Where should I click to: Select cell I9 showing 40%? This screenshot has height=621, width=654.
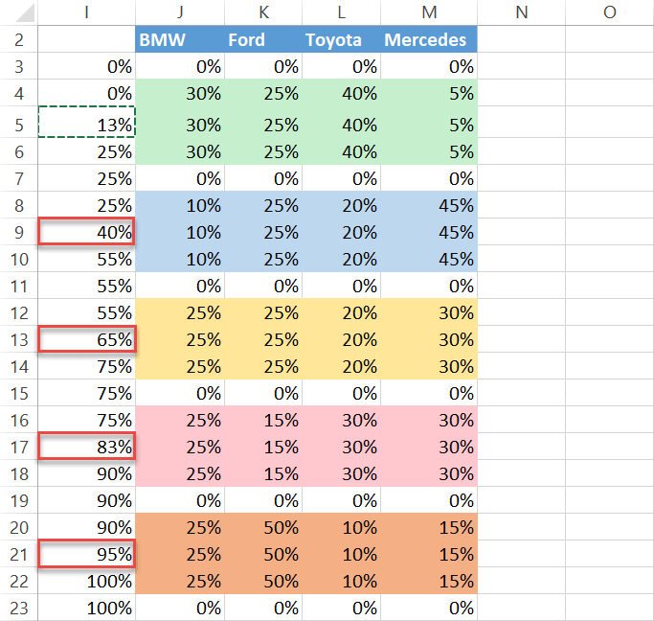86,232
